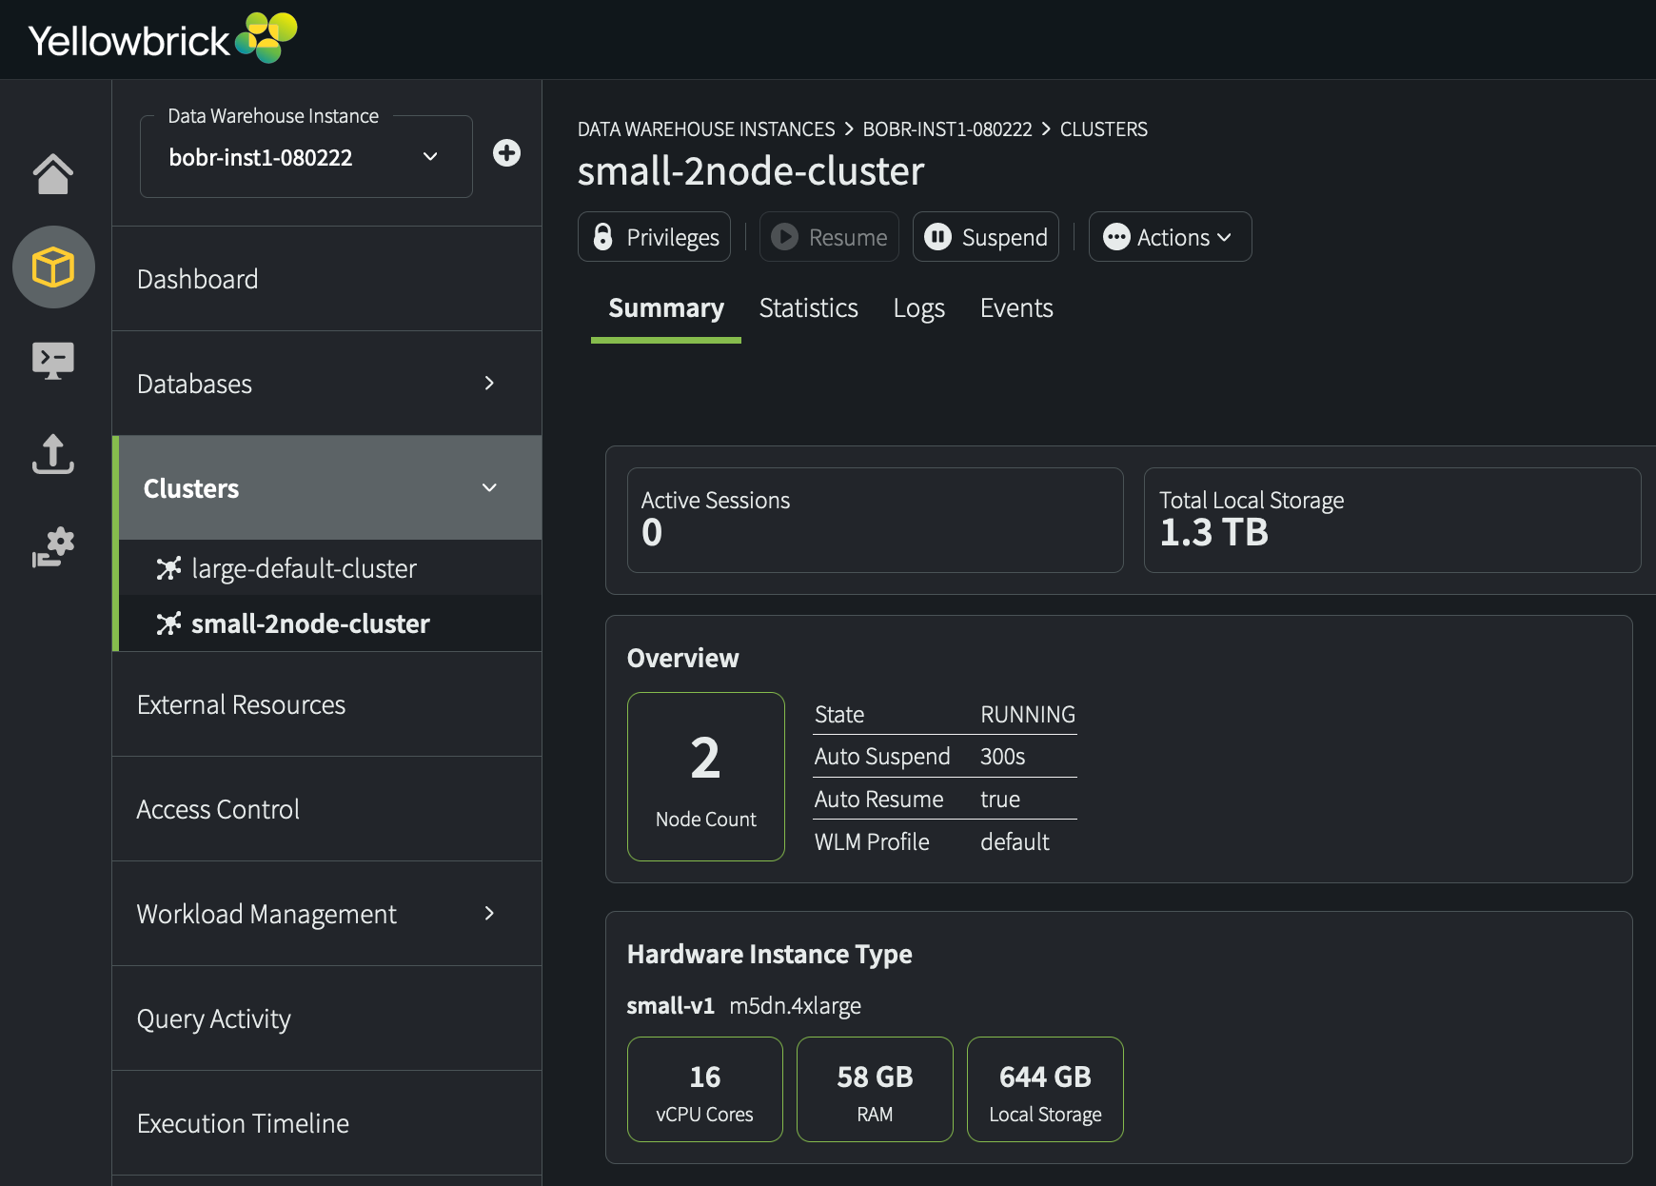The height and width of the screenshot is (1186, 1656).
Task: Click the Yellowbrick logo
Action: click(x=163, y=39)
